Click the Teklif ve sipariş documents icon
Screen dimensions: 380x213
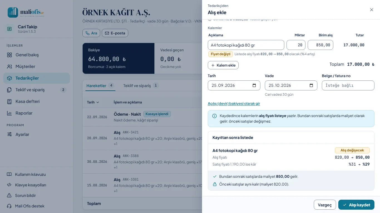(x=9, y=90)
